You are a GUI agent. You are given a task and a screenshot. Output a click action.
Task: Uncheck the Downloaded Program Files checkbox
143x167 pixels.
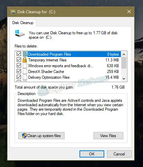[x=19, y=54]
